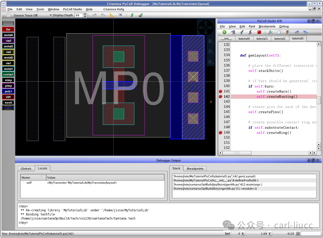Click the Copy icon in IDE toolbar
Screen dimensions: 323x238
[279, 32]
